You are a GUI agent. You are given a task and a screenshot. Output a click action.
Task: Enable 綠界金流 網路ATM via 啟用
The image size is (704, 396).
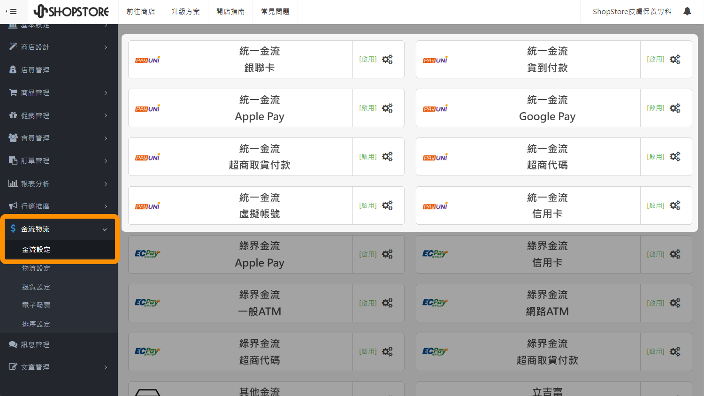(656, 303)
